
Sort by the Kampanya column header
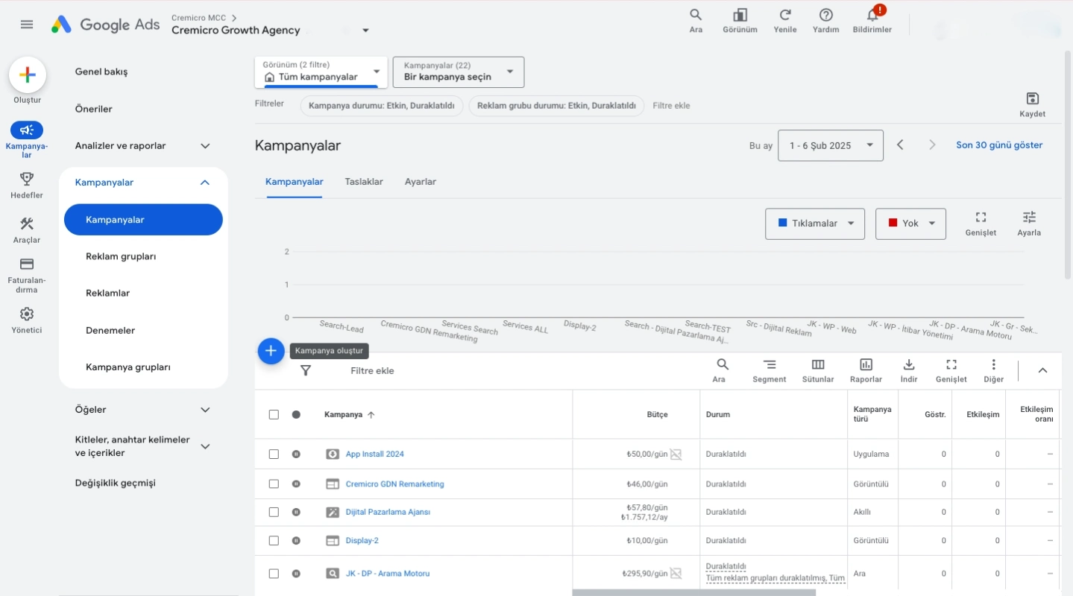[350, 415]
